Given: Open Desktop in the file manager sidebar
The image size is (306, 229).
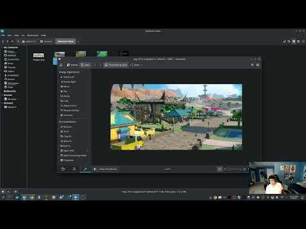Looking at the screenshot, I should [x=10, y=55].
